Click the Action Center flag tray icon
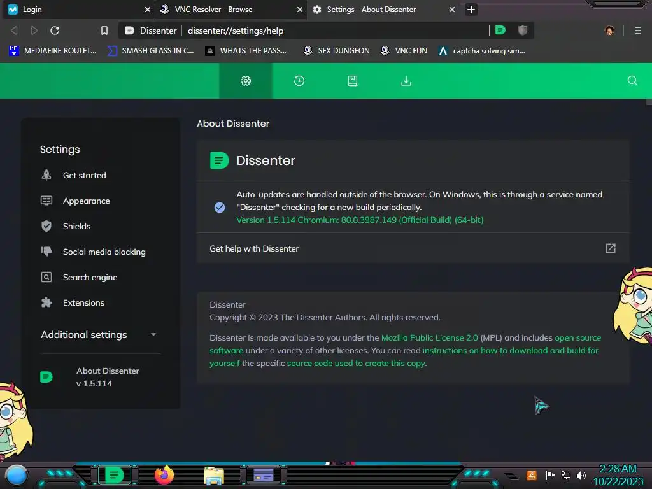The height and width of the screenshot is (489, 652). coord(550,475)
